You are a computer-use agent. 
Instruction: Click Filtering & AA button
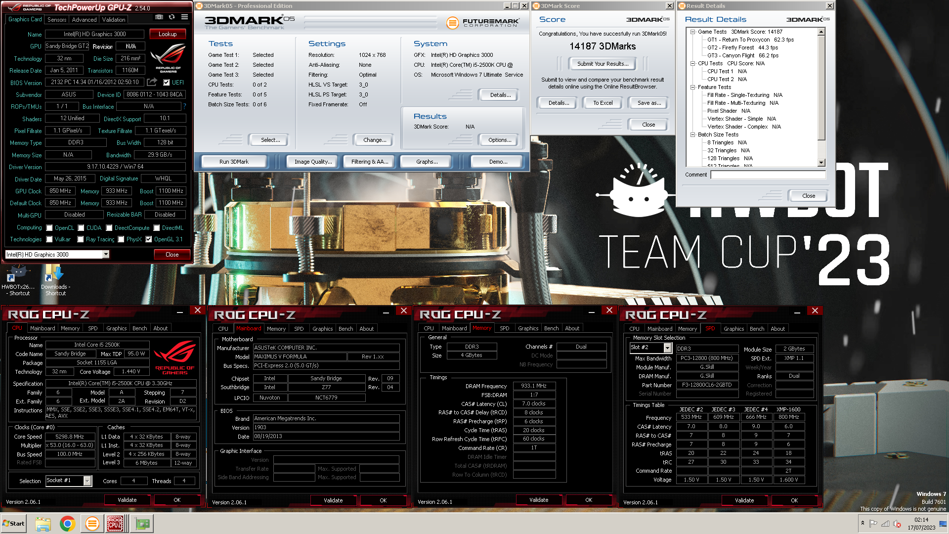point(370,162)
